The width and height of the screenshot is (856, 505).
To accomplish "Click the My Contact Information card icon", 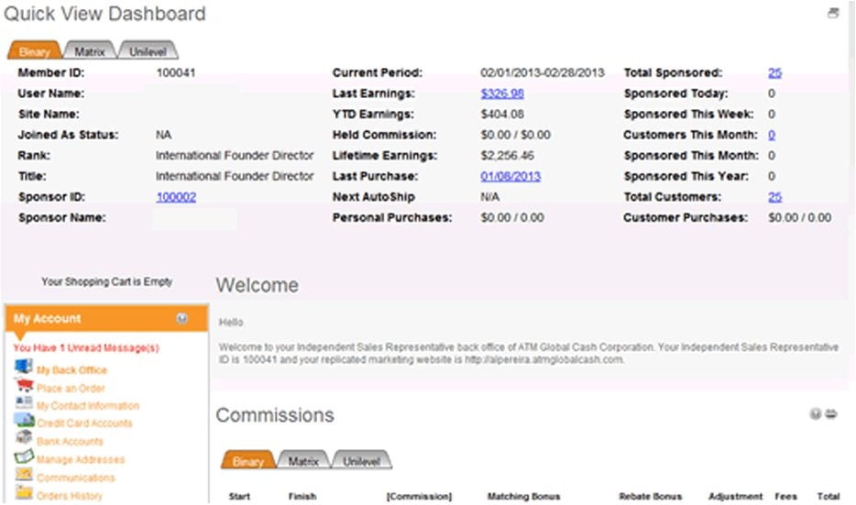I will tap(24, 403).
